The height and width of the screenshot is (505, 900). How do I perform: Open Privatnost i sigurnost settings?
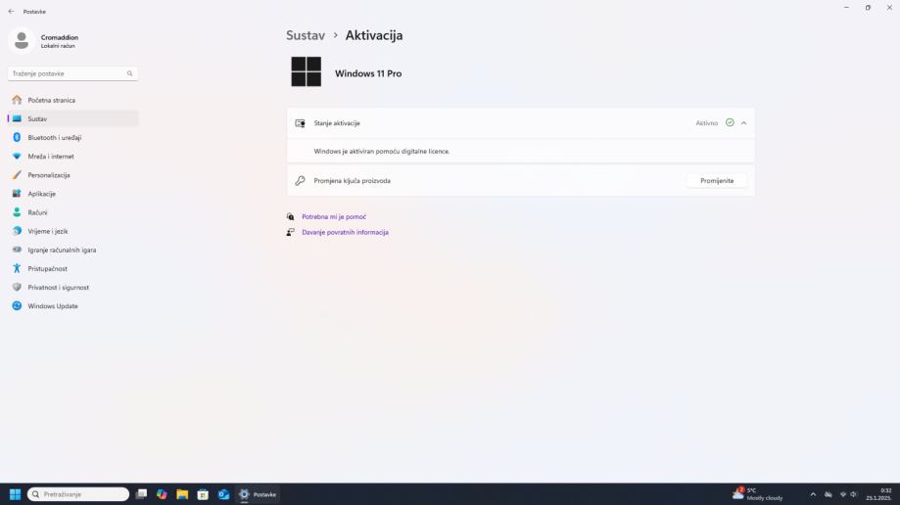click(x=72, y=288)
